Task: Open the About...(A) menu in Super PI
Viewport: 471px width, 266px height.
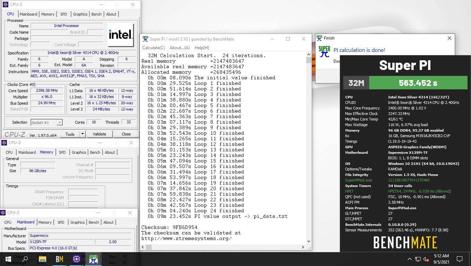Action: 180,48
